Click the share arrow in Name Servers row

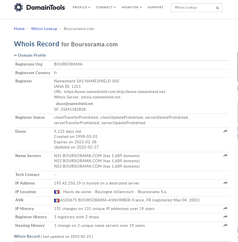(225, 156)
